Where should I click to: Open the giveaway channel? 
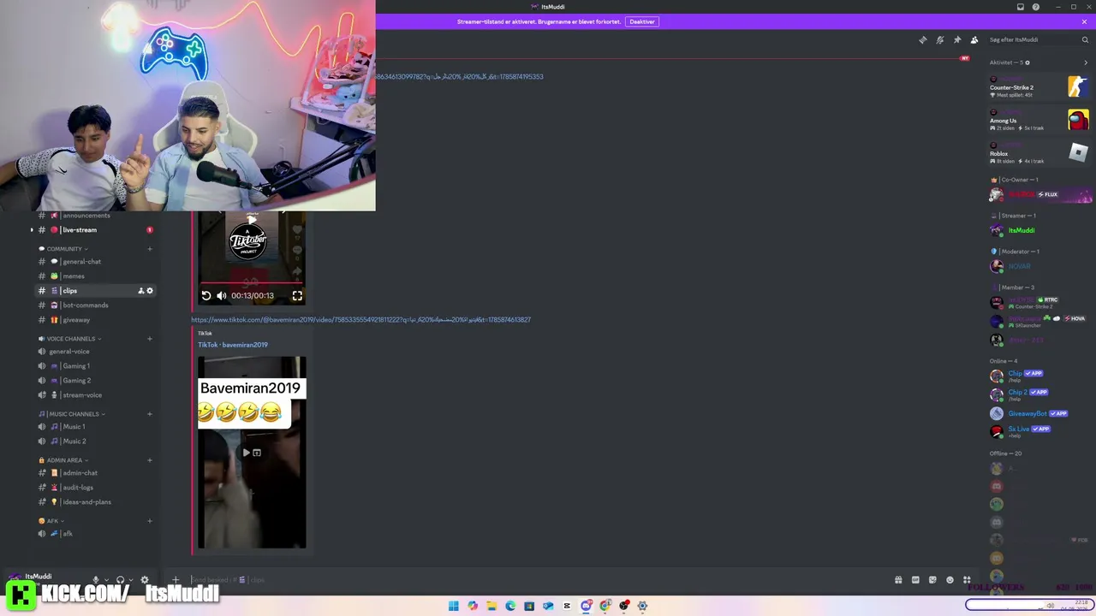96,320
